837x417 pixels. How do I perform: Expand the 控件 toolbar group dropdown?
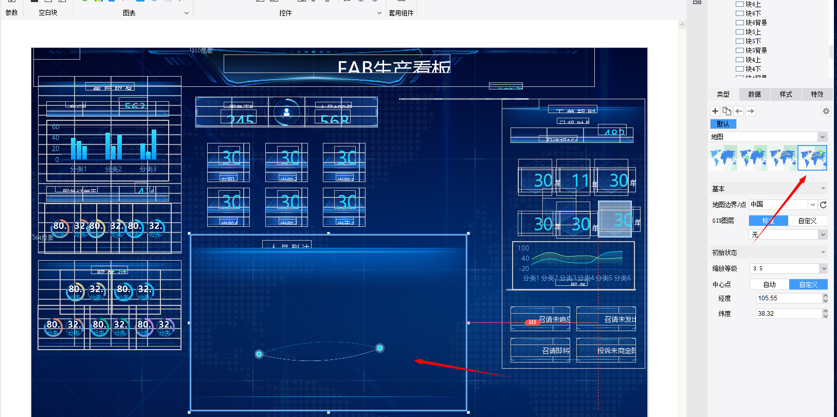tap(379, 13)
